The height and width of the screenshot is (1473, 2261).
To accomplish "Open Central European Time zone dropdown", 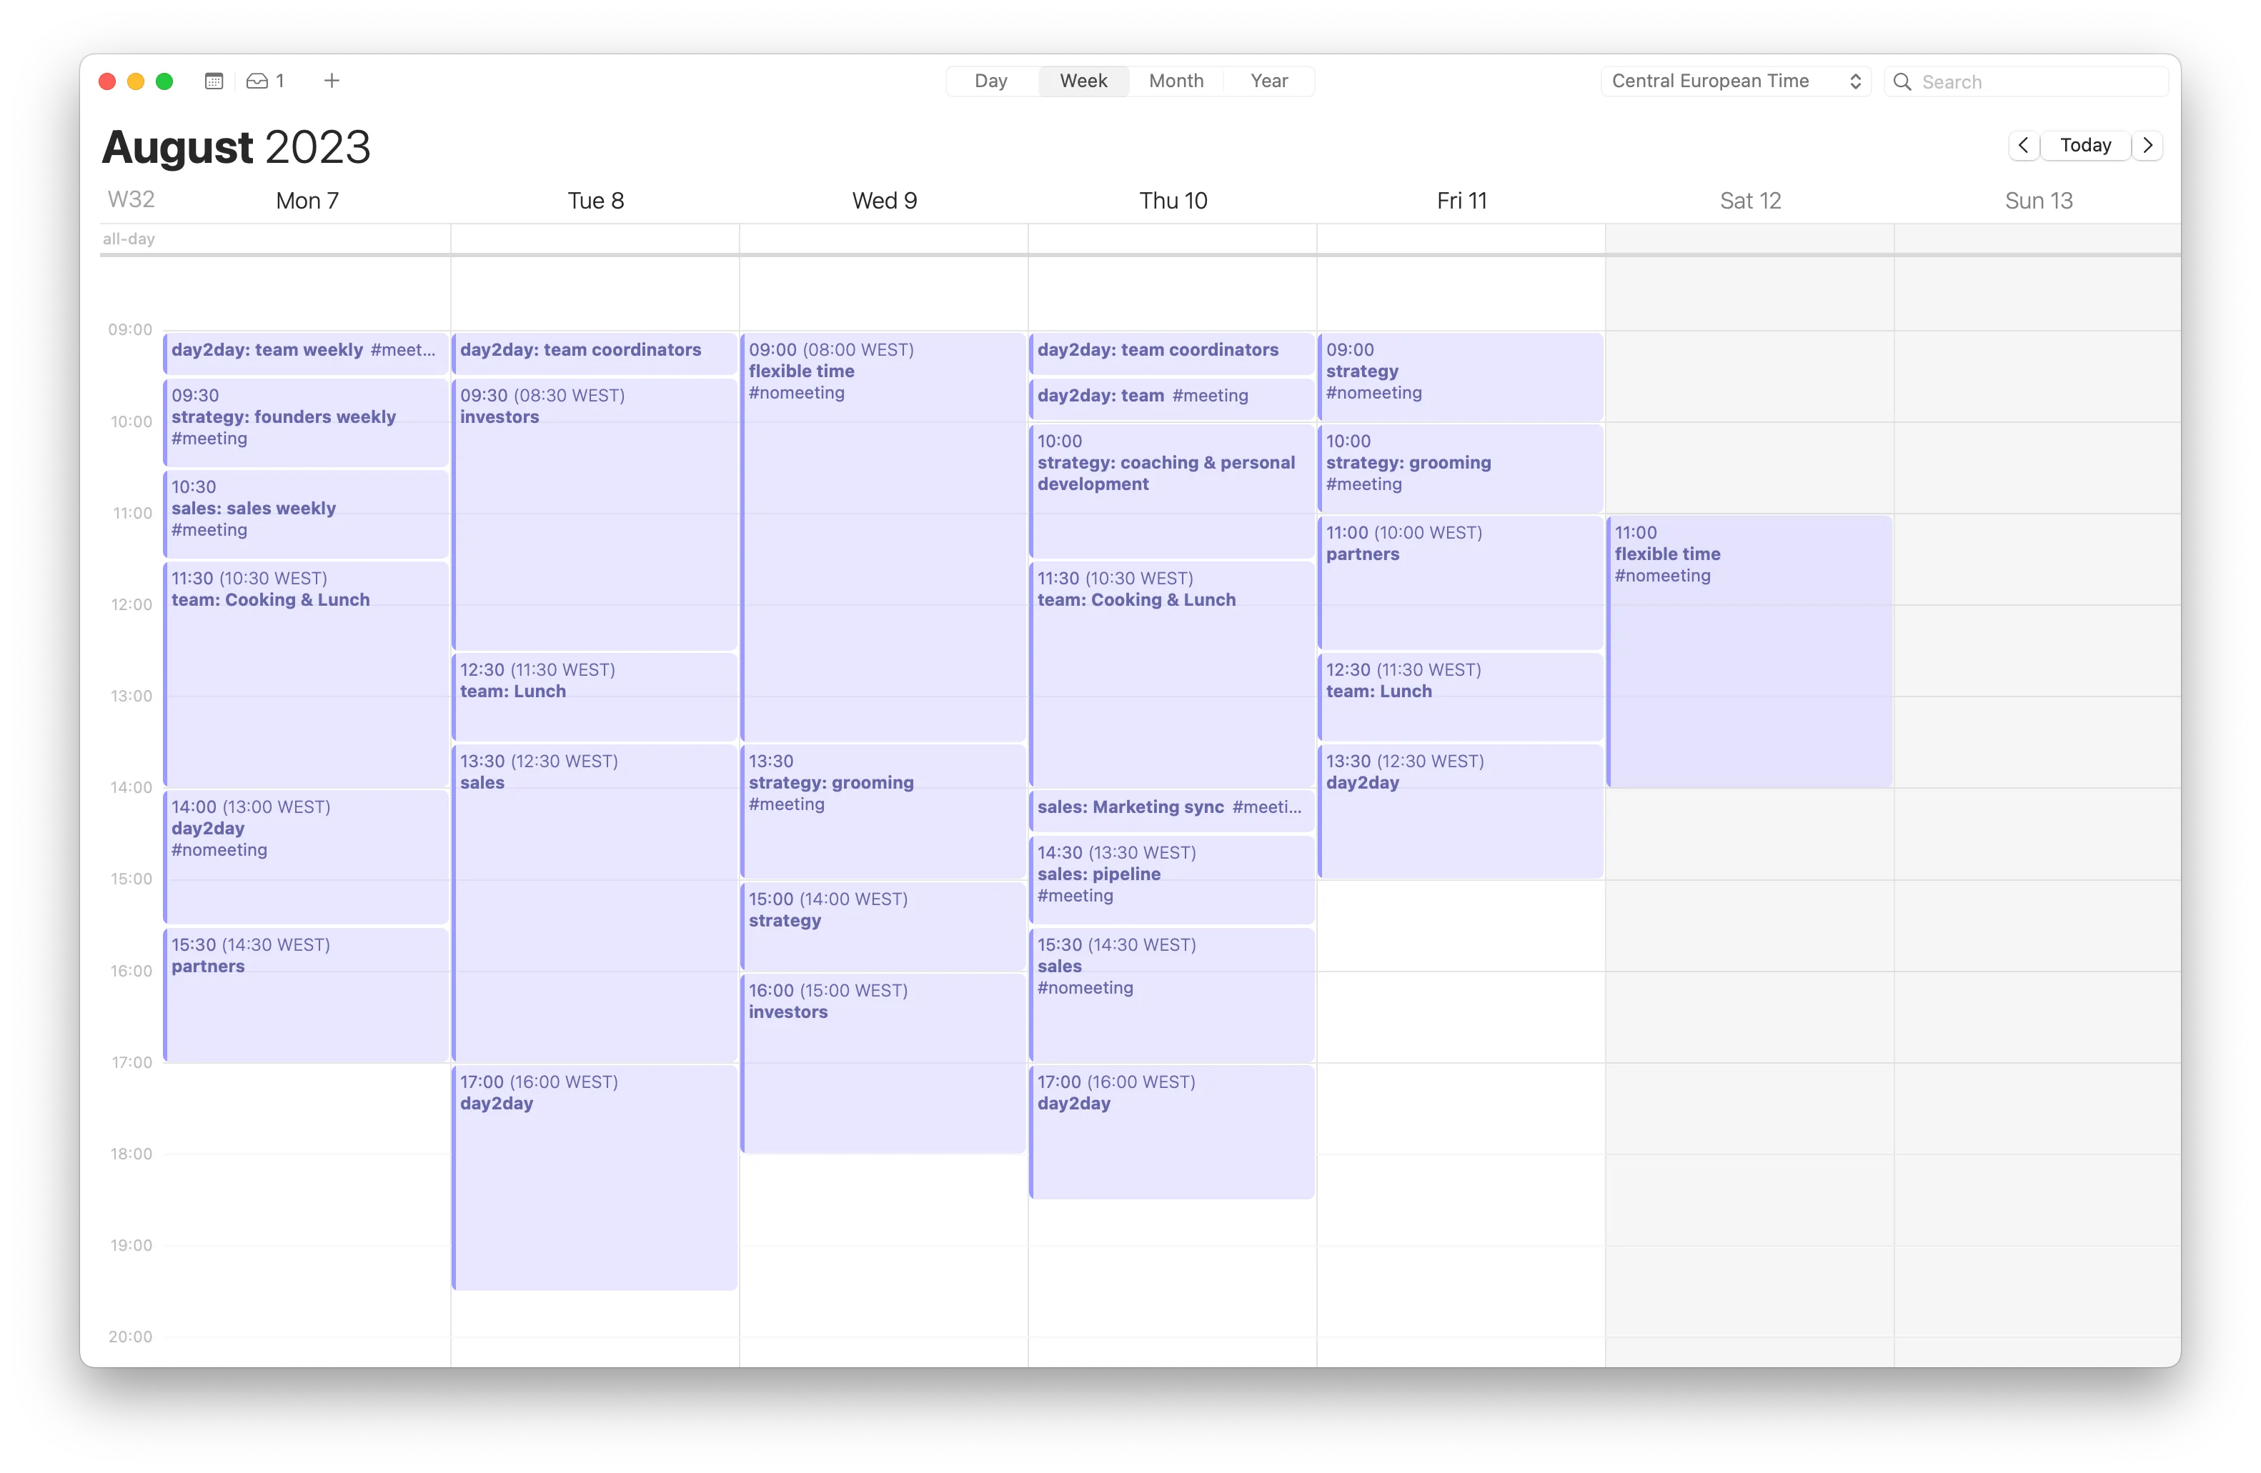I will coord(1736,81).
